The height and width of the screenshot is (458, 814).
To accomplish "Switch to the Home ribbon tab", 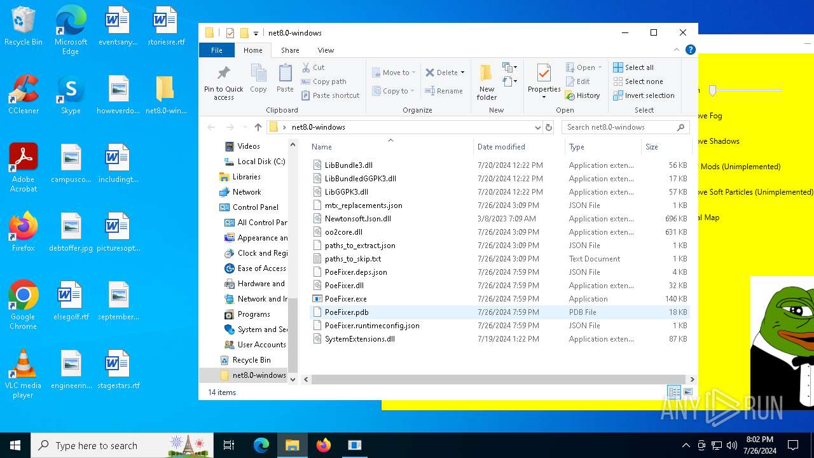I will 252,50.
